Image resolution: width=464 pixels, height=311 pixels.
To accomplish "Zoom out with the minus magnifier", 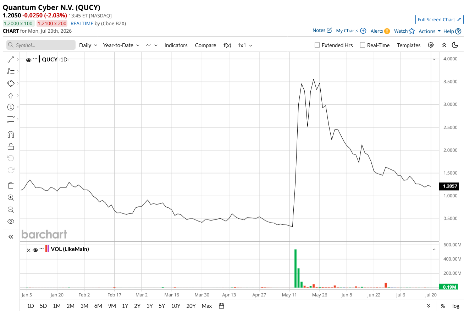I will [x=11, y=209].
